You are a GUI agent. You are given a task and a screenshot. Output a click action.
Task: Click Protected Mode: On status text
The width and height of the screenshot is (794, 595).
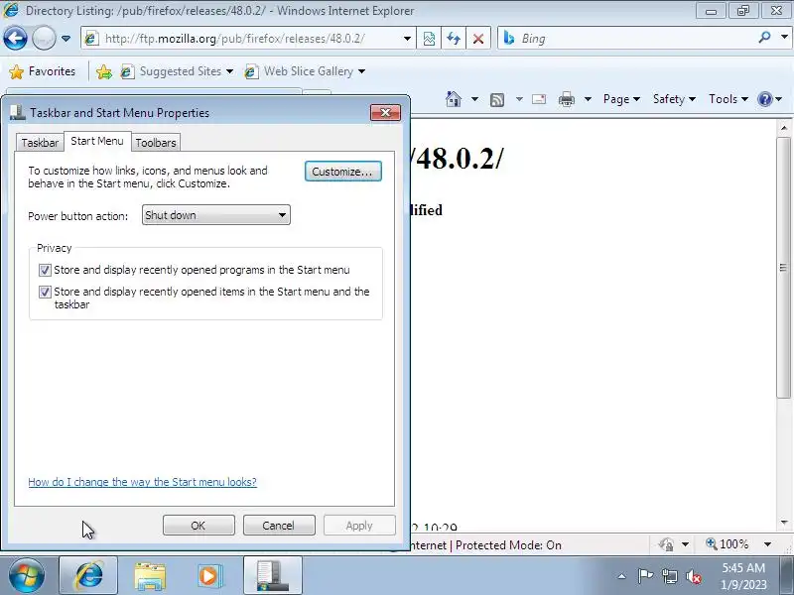pyautogui.click(x=508, y=544)
